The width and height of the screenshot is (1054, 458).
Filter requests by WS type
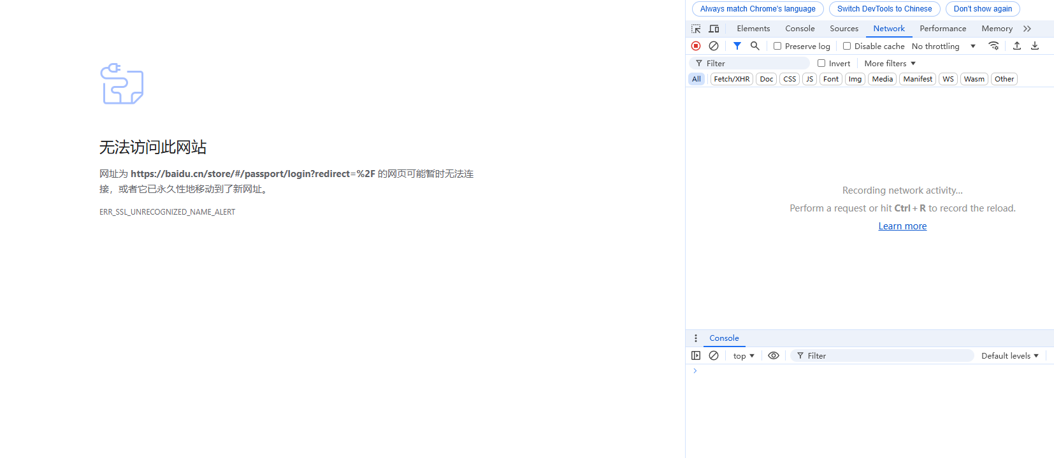[x=948, y=79]
